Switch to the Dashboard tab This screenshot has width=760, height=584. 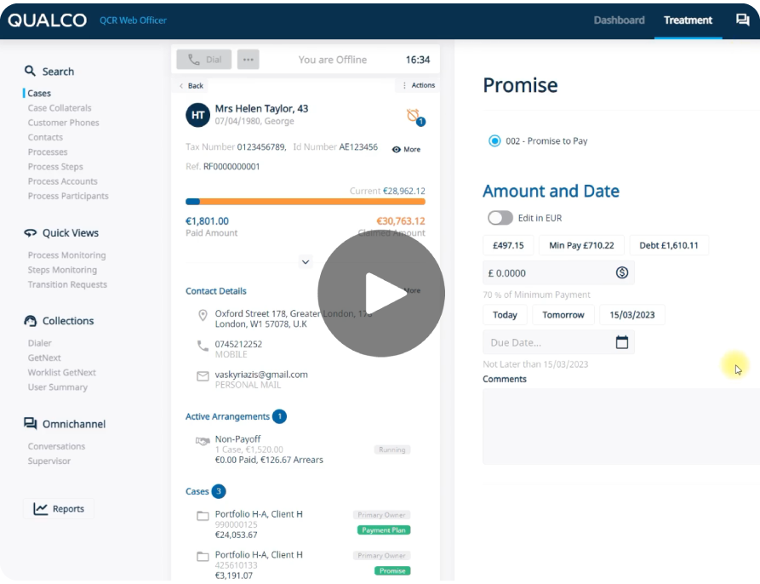coord(619,20)
